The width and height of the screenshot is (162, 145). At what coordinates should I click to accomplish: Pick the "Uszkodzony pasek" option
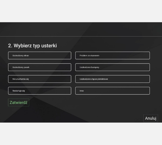pos(40,67)
